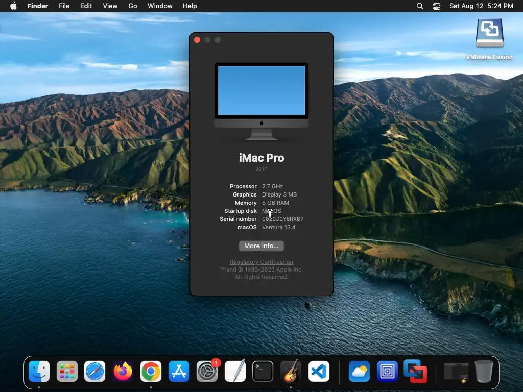Open the View menu
The width and height of the screenshot is (523, 392).
click(x=110, y=6)
